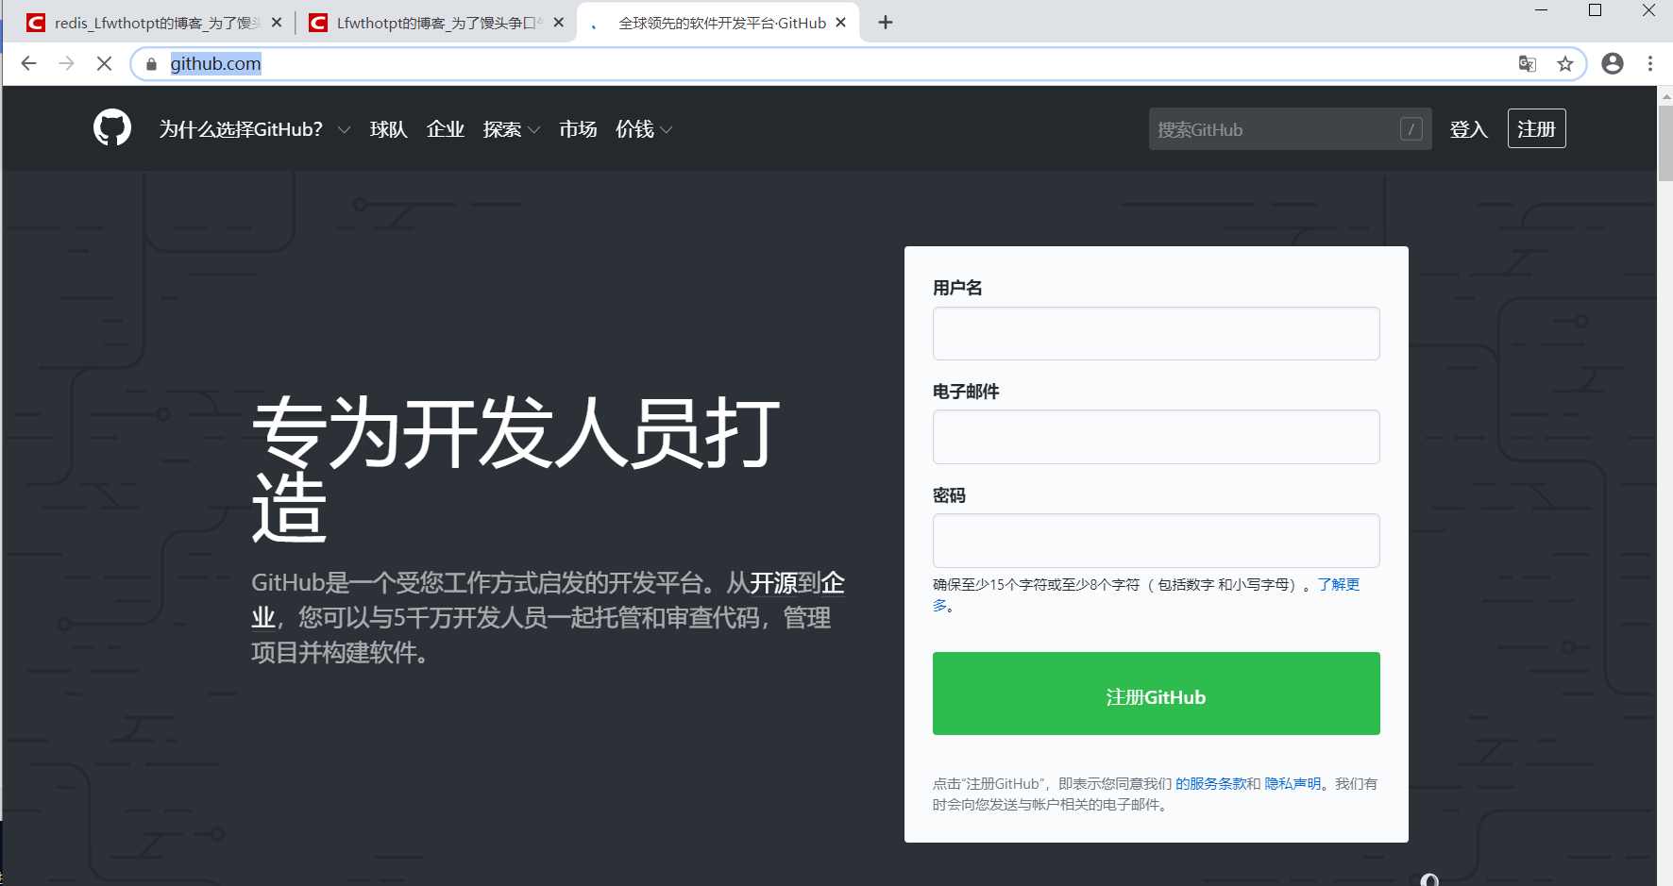Minimize the Chrome window
The image size is (1673, 886).
tap(1542, 10)
